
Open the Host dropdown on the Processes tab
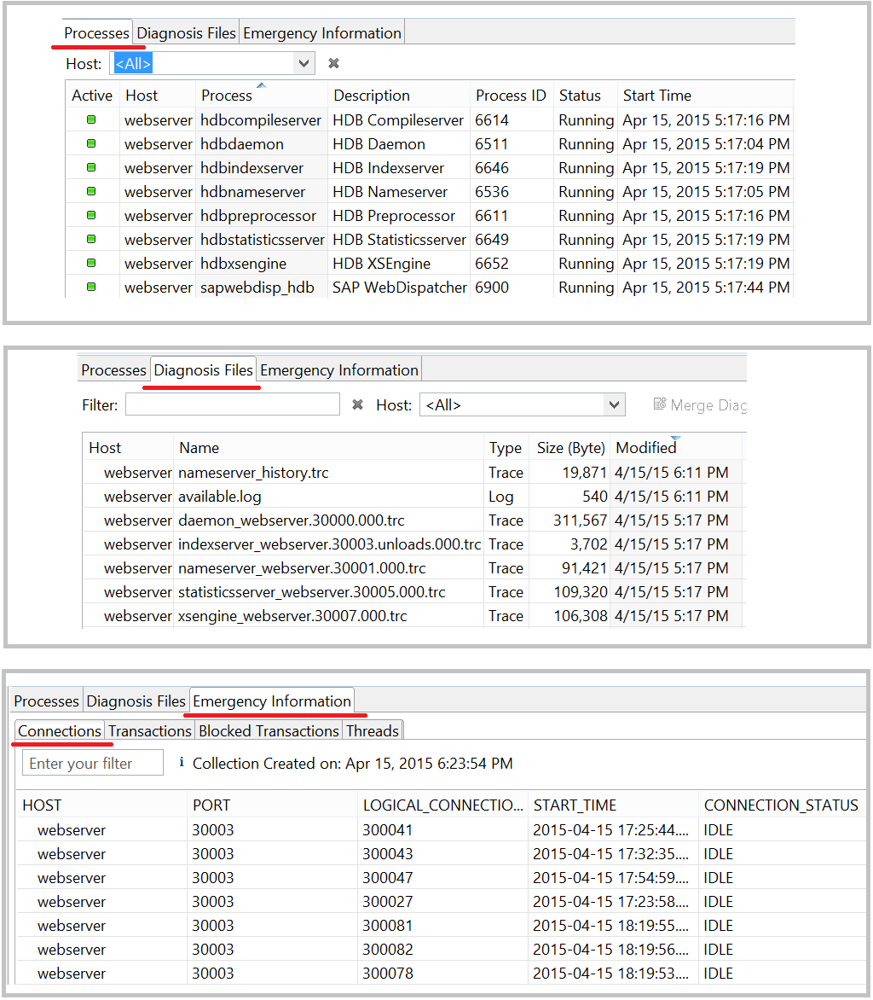point(304,62)
